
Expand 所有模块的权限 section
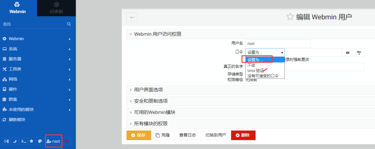[x=251, y=123]
